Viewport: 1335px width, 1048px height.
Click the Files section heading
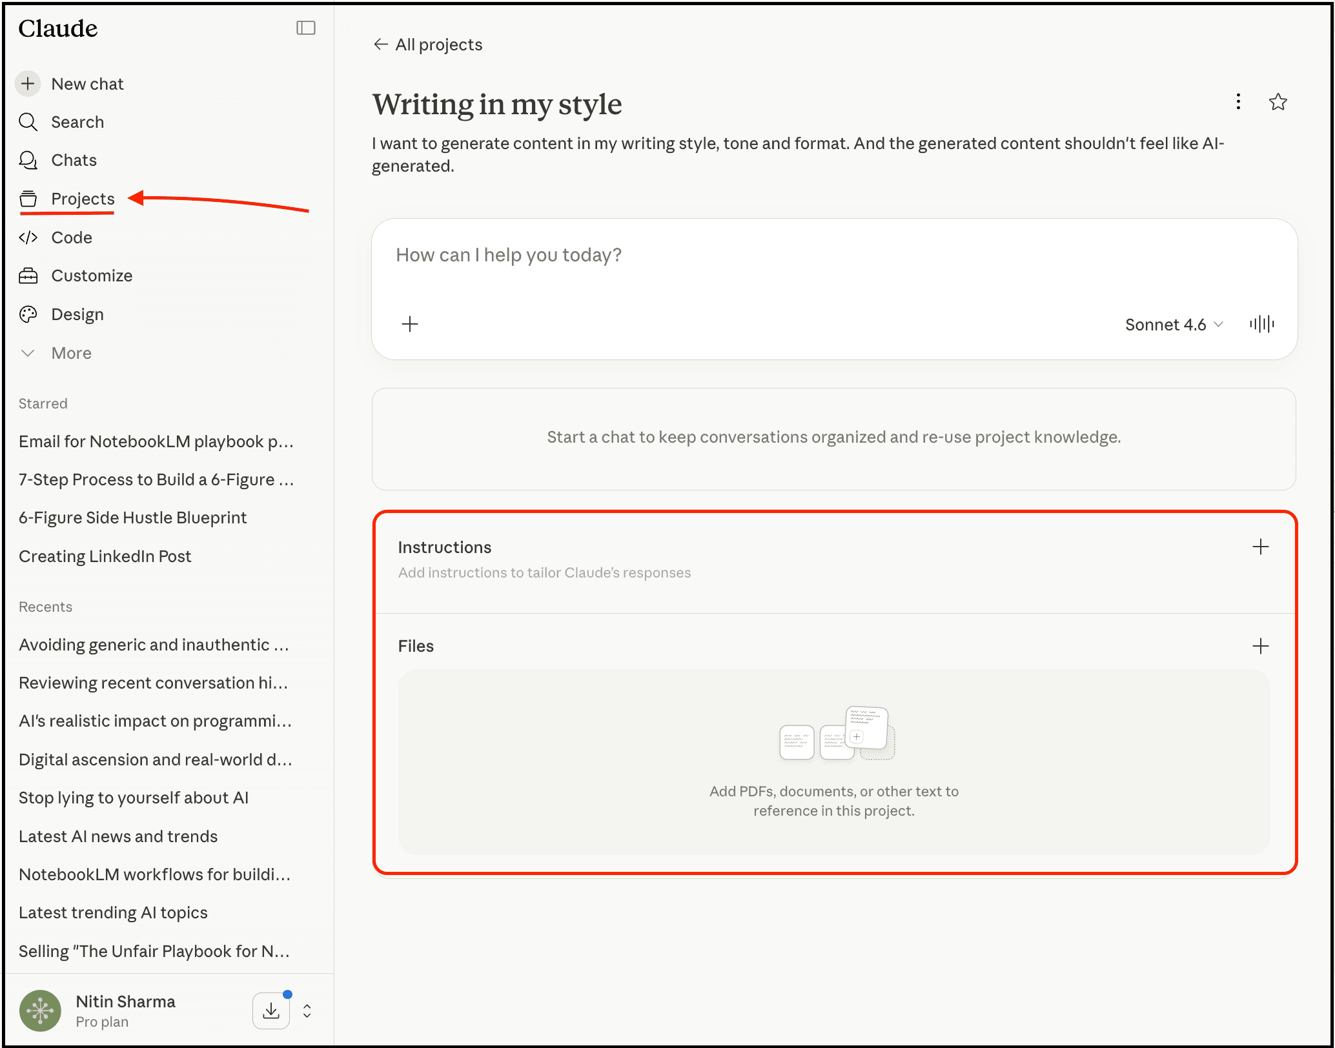point(416,646)
